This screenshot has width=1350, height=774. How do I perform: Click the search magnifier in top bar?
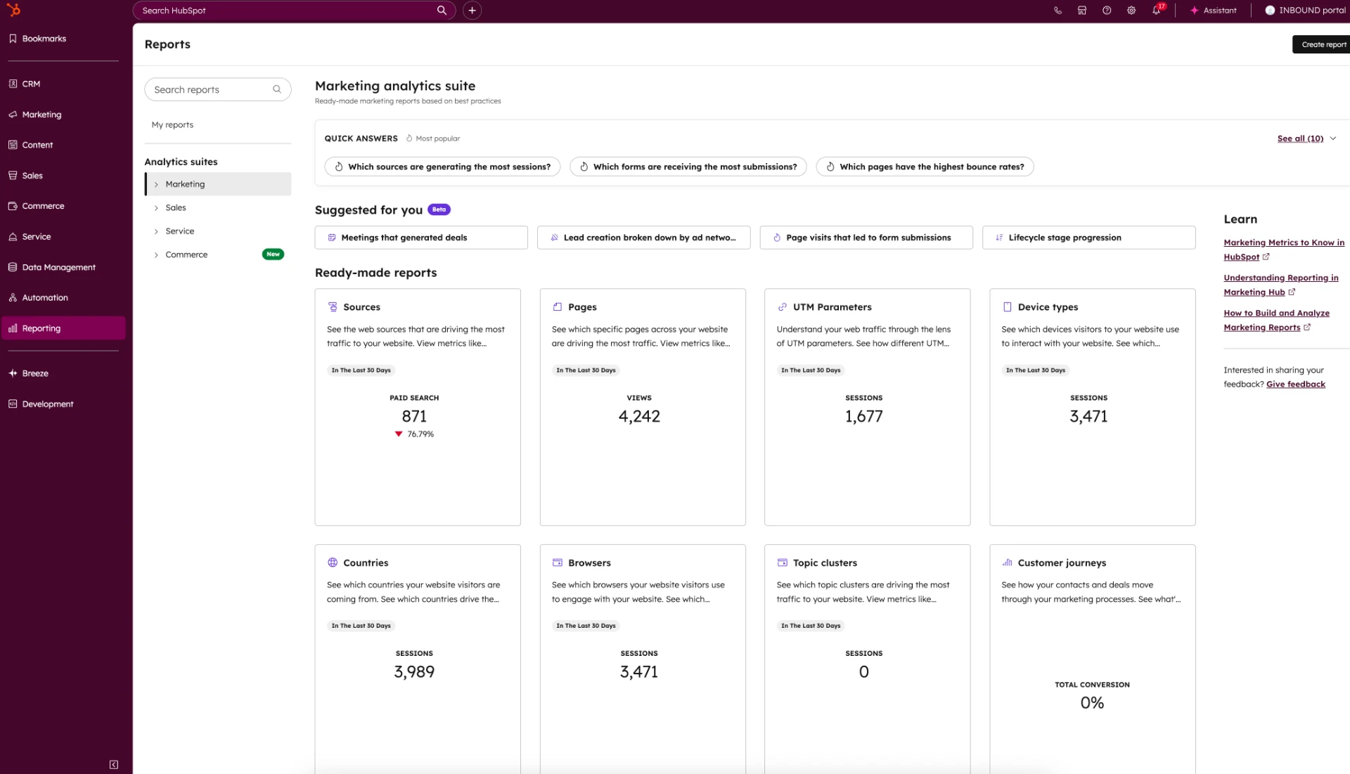442,11
